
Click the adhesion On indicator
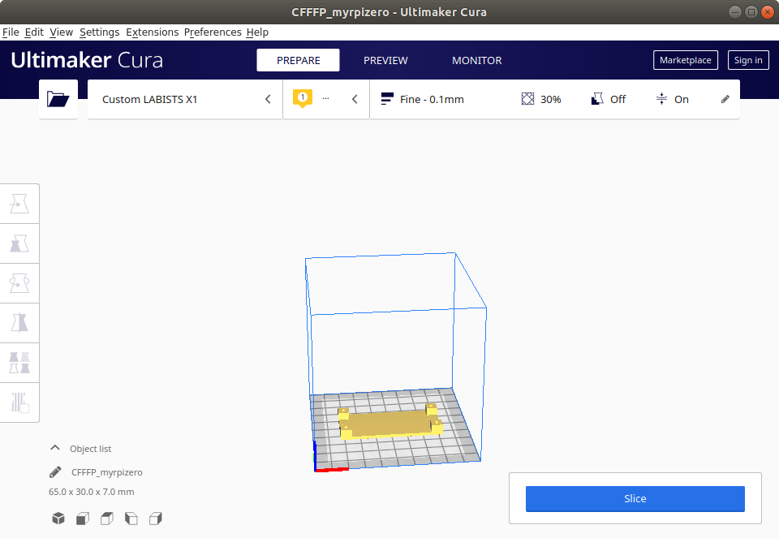point(672,99)
